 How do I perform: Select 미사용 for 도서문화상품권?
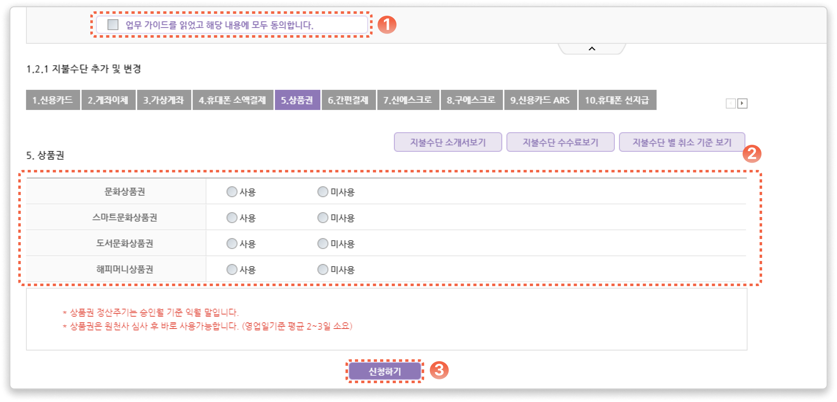[x=323, y=243]
